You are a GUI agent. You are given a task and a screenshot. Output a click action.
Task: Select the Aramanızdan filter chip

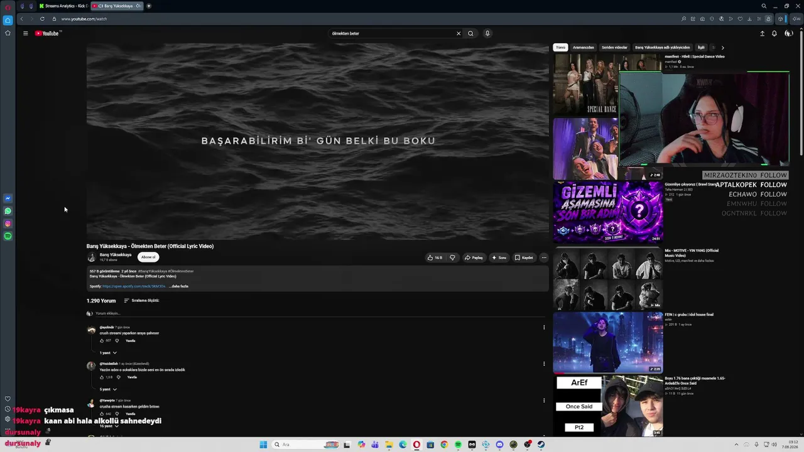(x=584, y=48)
